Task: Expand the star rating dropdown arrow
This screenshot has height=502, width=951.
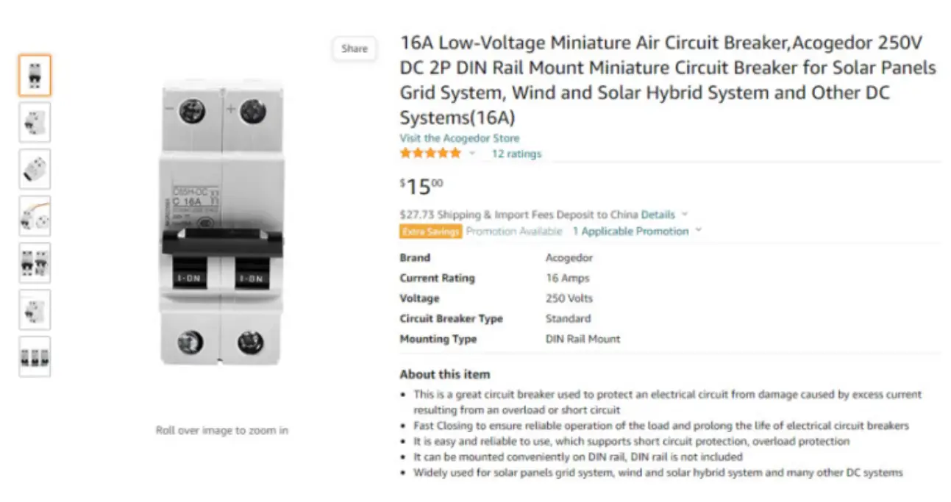Action: (x=472, y=154)
